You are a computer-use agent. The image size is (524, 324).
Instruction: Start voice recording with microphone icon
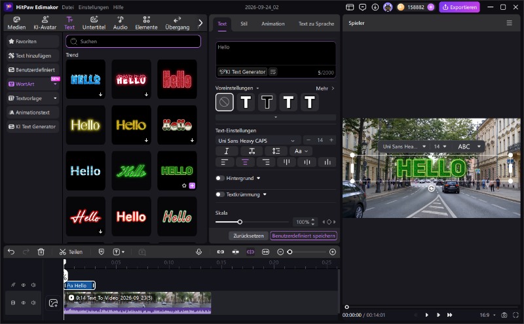199,252
